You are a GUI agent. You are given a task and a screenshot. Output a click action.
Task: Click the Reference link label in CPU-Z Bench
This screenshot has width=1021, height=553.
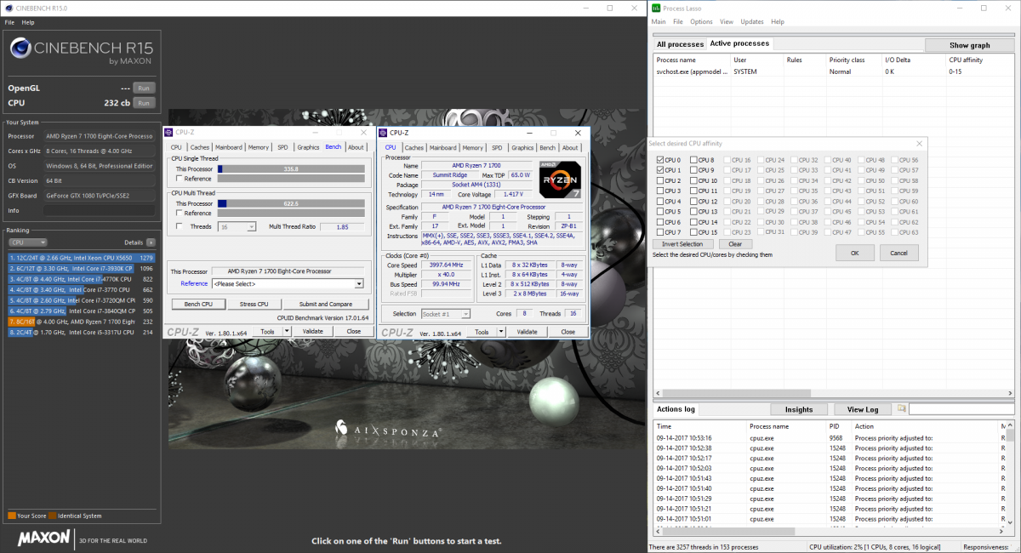click(194, 283)
